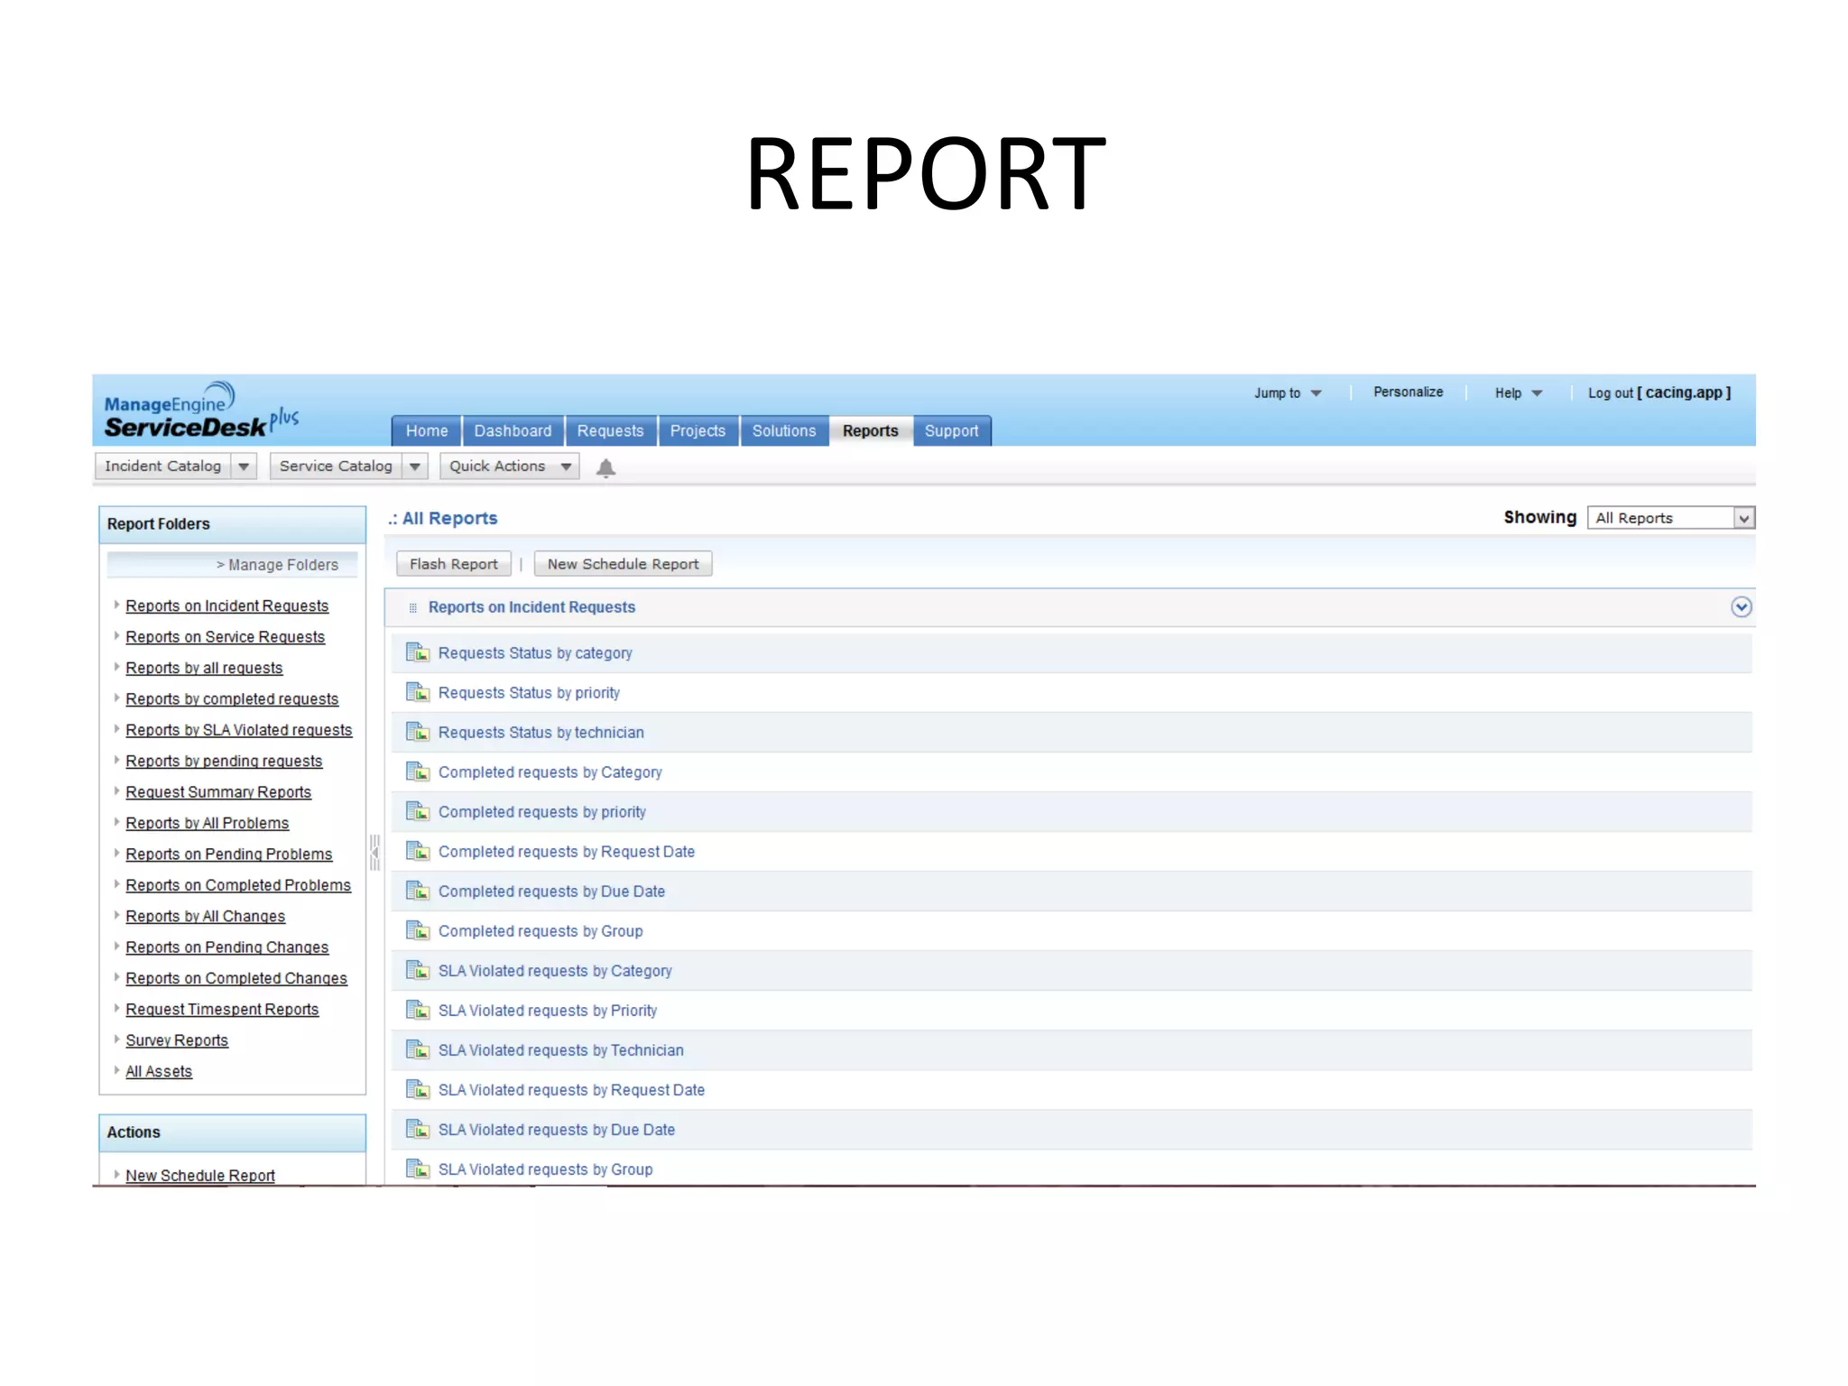1848x1386 pixels.
Task: Click report icon beside SLA Violated requests by Category
Action: [x=417, y=970]
